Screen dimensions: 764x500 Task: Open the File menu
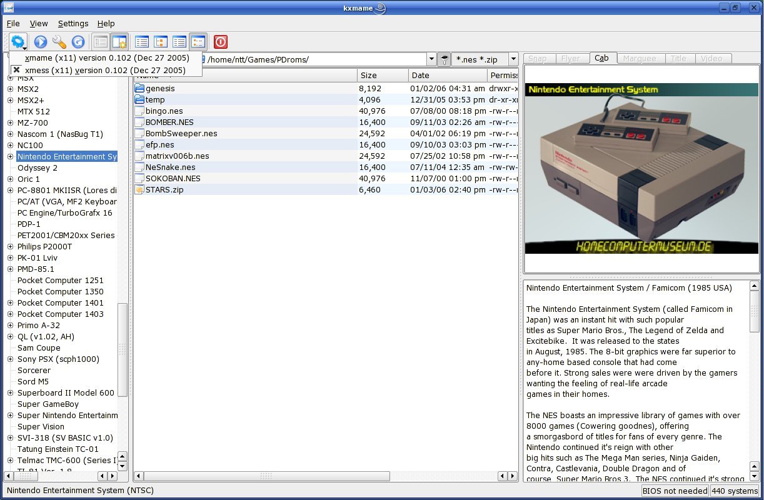point(13,24)
